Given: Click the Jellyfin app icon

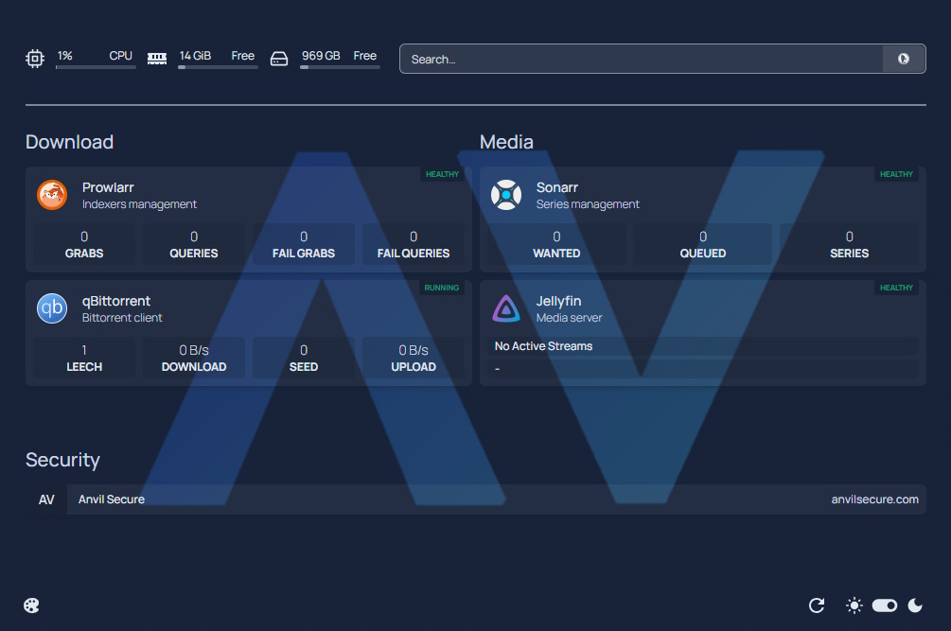Looking at the screenshot, I should pos(506,308).
